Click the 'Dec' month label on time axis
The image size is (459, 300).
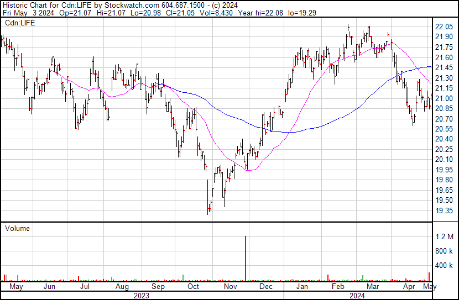tap(266, 287)
